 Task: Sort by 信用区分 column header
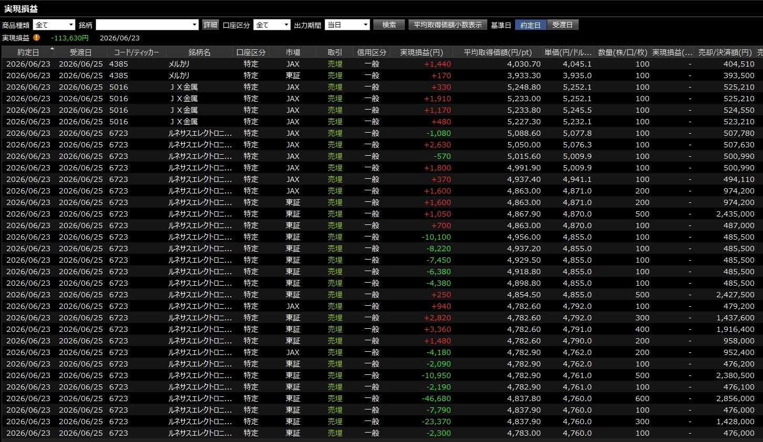(372, 52)
